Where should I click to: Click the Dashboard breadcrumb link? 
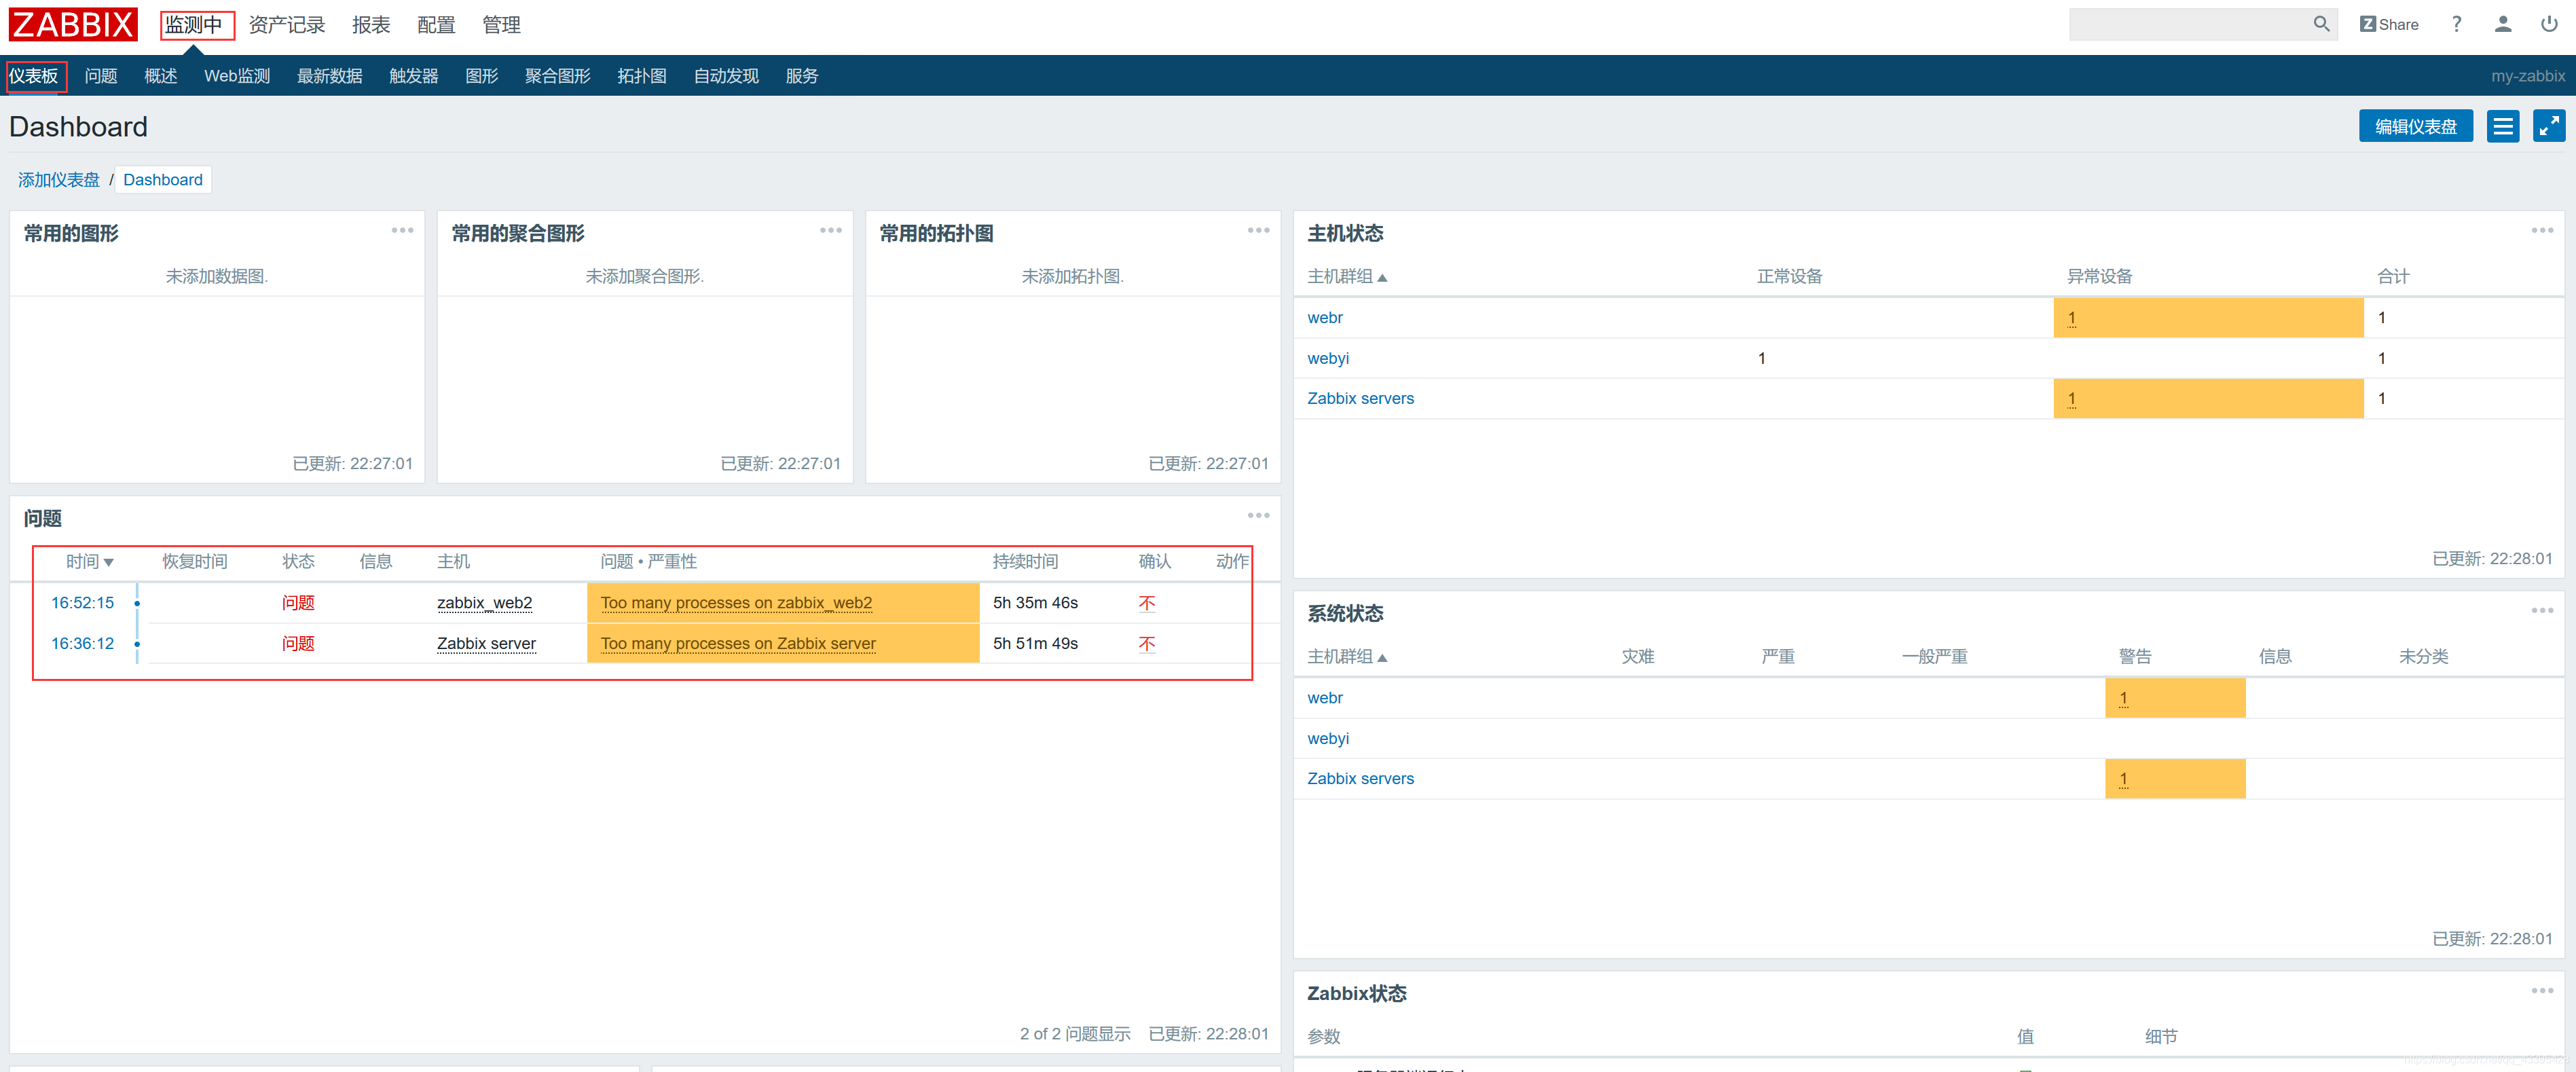click(163, 180)
